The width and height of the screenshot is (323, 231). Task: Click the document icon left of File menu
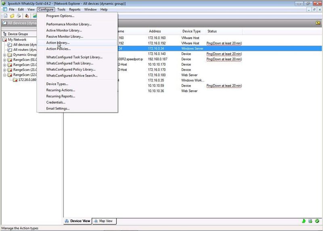pyautogui.click(x=5, y=9)
